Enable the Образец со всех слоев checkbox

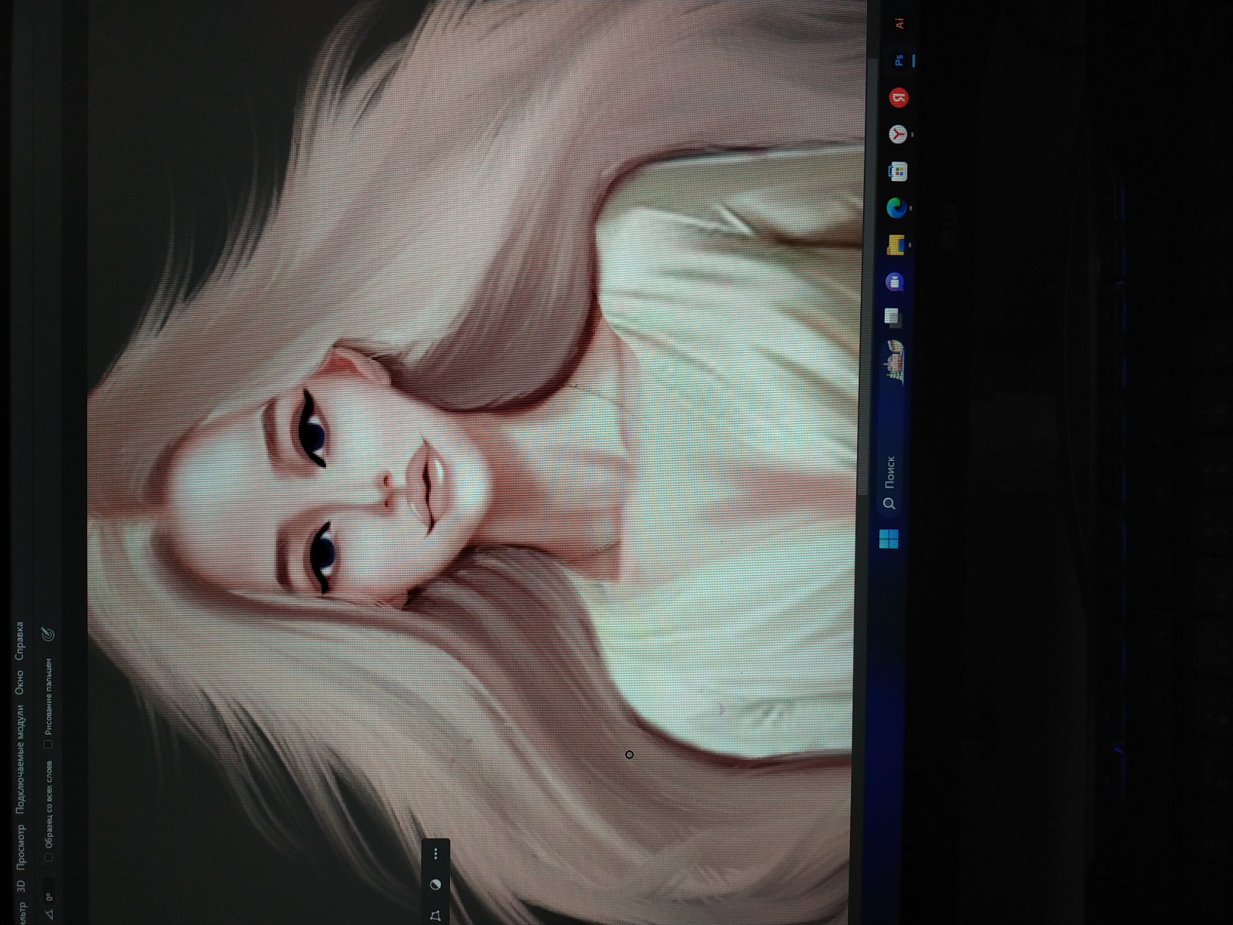49,856
